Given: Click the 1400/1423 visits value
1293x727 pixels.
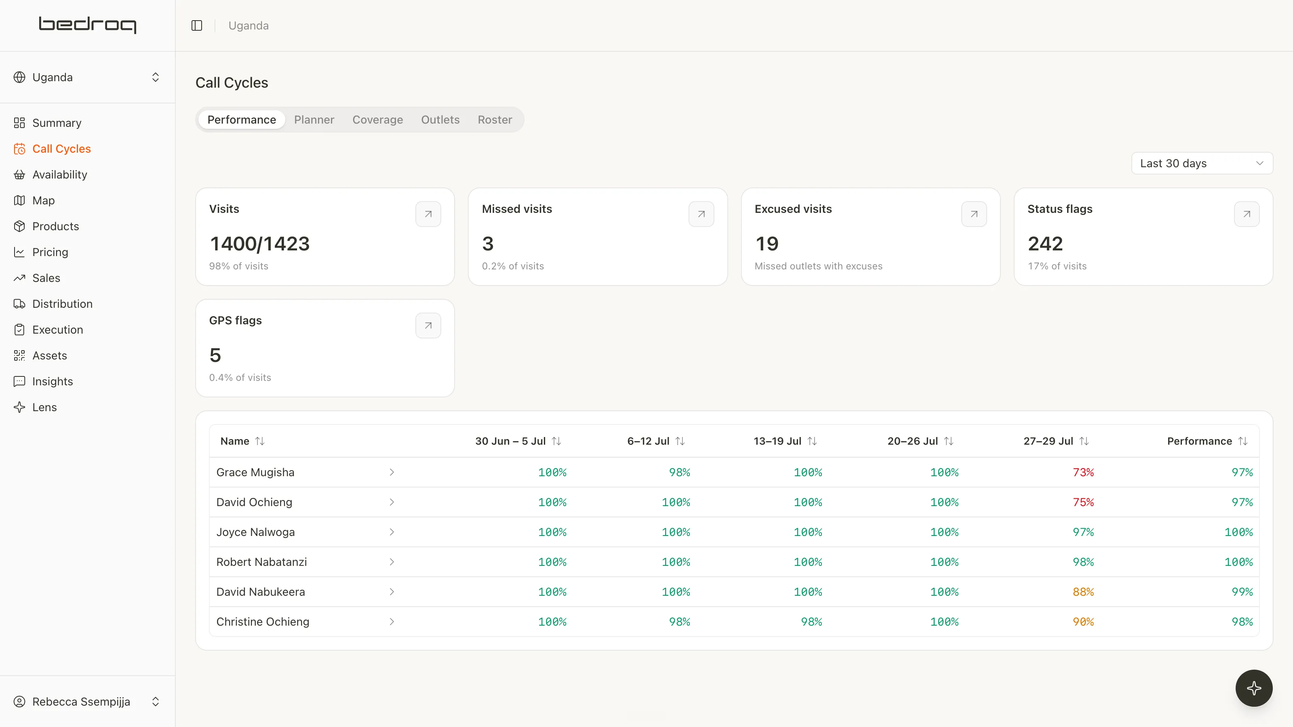Looking at the screenshot, I should tap(259, 244).
